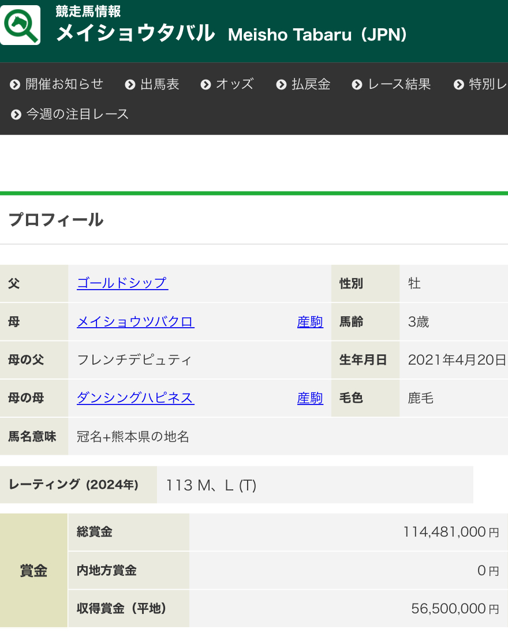Select coat color value 鹿毛

click(x=420, y=398)
